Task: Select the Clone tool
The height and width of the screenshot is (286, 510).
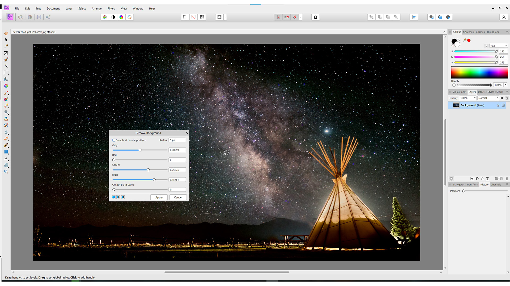Action: coord(6,118)
